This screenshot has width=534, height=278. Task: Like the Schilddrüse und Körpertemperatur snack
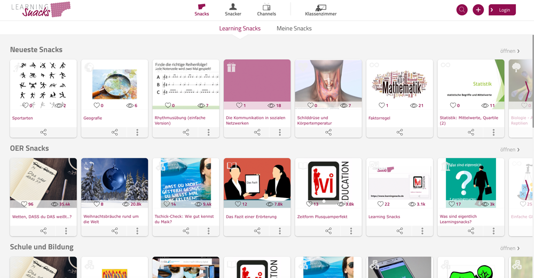pyautogui.click(x=310, y=106)
